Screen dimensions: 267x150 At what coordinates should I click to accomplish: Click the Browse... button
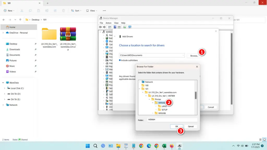(x=194, y=56)
